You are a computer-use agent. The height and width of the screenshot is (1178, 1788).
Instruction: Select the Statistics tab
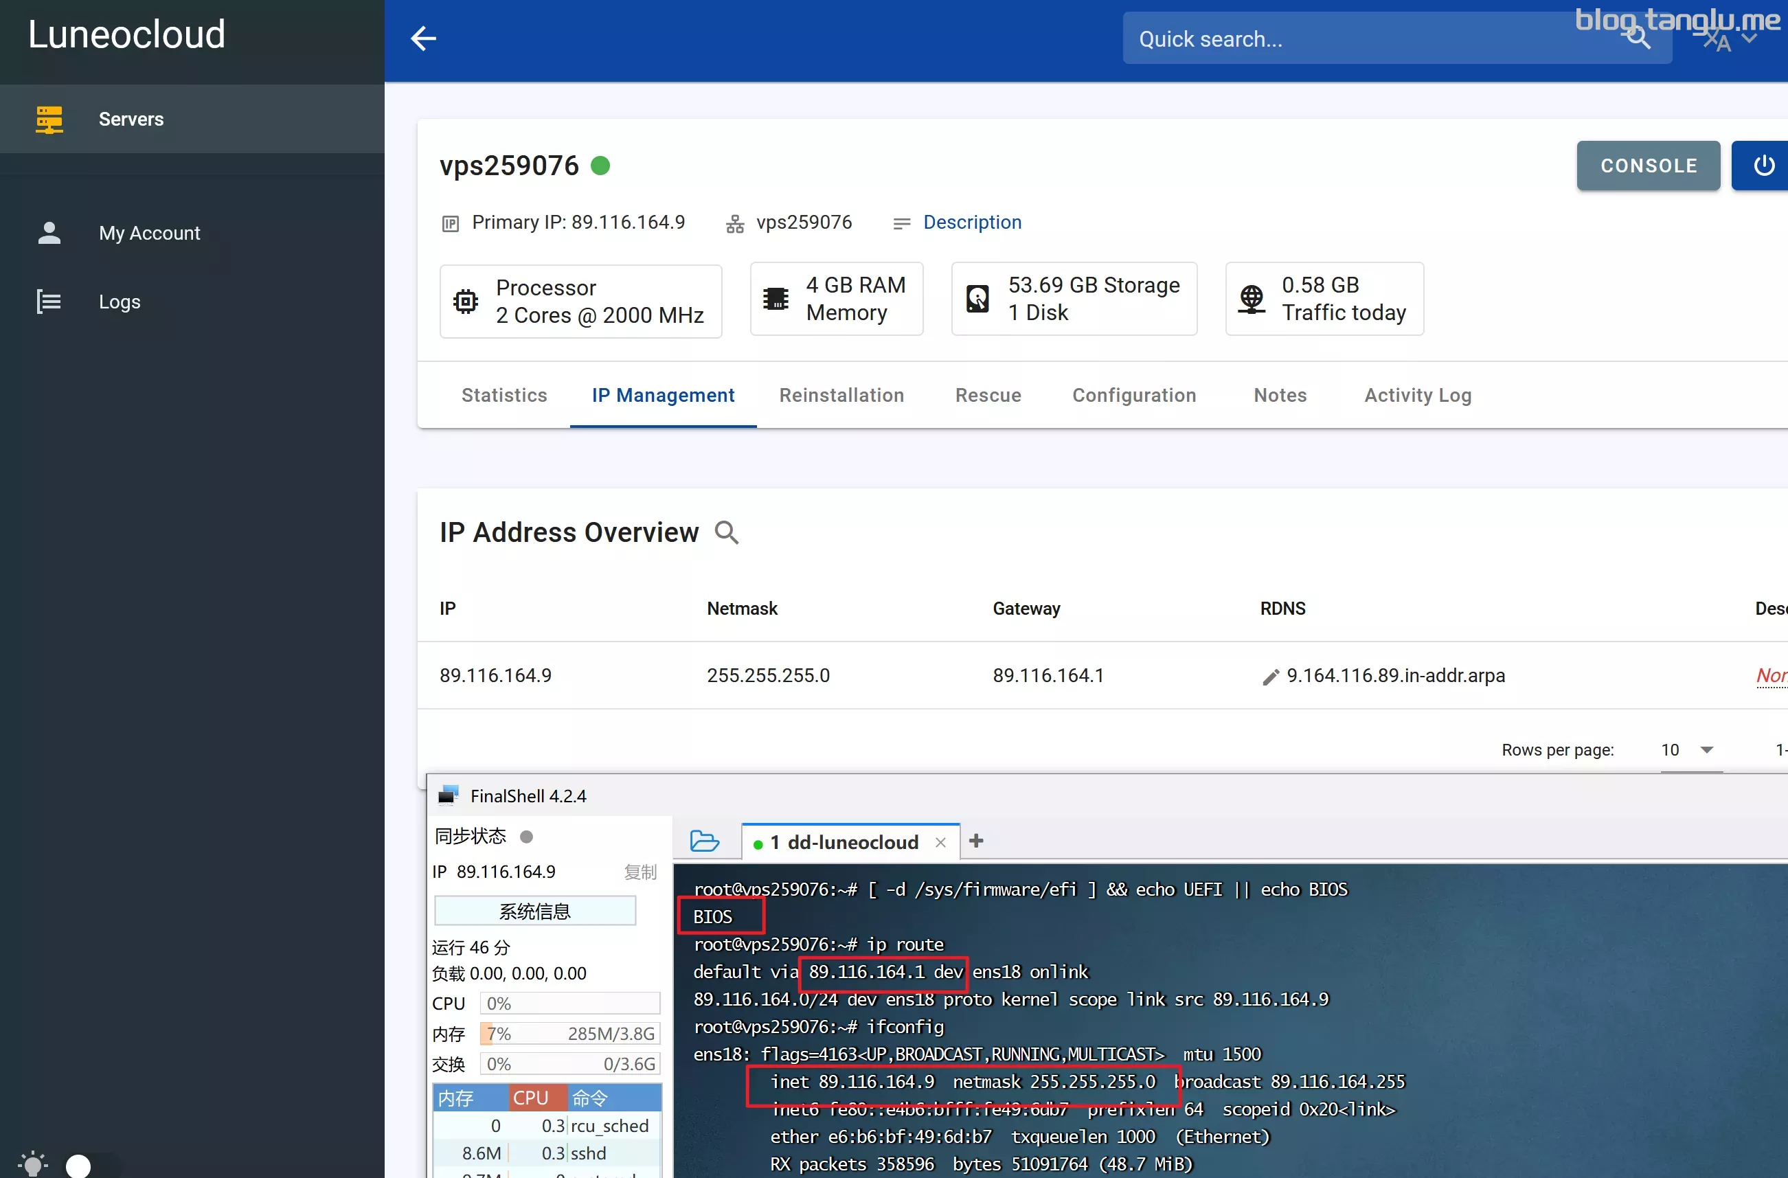(503, 394)
